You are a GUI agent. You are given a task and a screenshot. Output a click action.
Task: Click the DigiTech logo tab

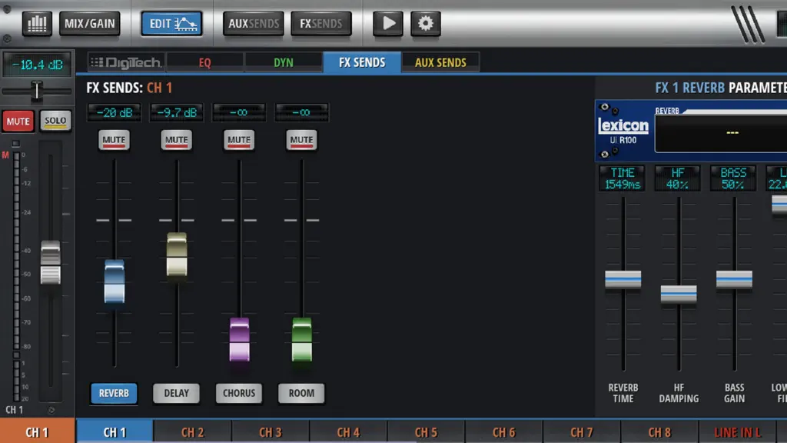(127, 62)
